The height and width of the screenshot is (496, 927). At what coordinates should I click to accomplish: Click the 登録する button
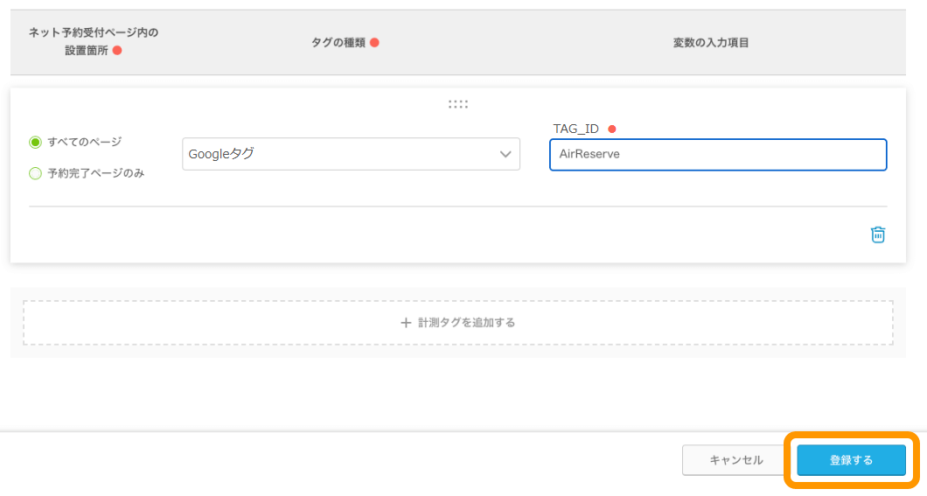coord(851,460)
